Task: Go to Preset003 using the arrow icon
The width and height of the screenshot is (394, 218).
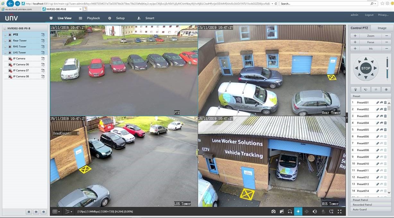Action: 381,116
